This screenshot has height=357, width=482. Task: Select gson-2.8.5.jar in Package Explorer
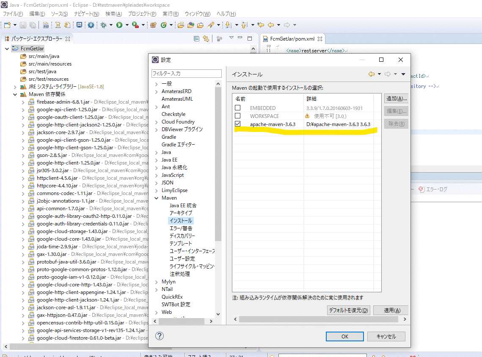click(x=52, y=156)
